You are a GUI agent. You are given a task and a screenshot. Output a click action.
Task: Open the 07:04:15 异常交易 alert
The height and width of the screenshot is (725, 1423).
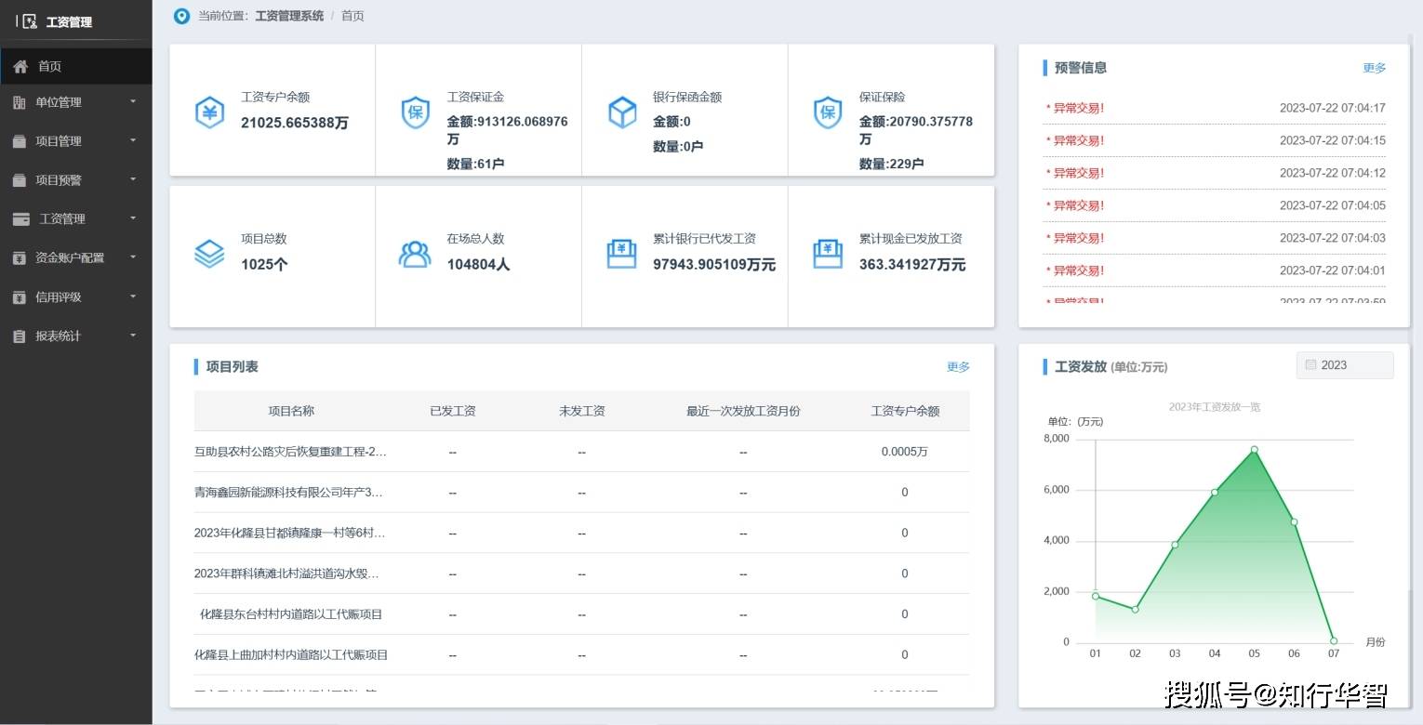coord(1215,140)
